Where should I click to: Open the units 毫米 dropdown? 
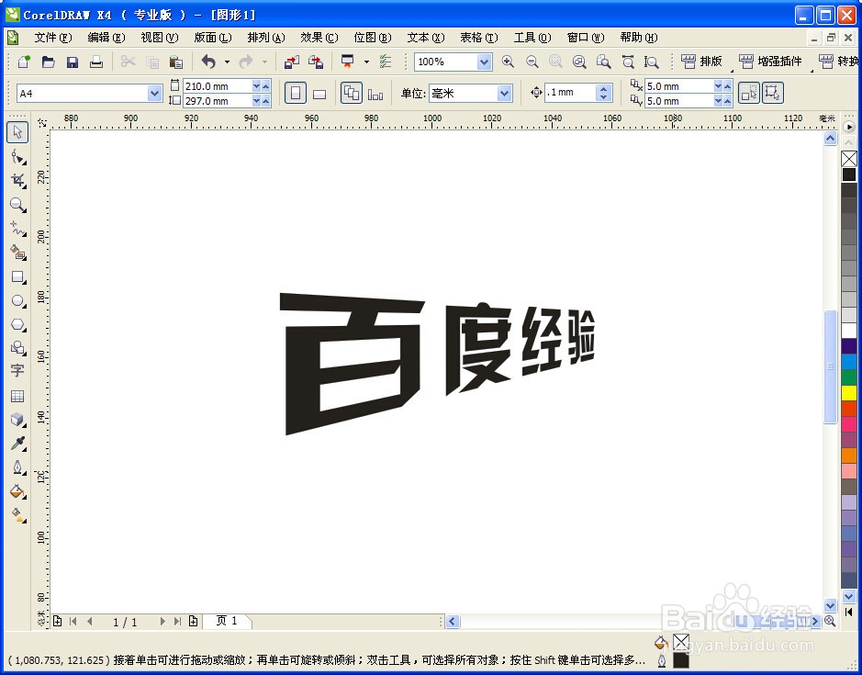505,93
